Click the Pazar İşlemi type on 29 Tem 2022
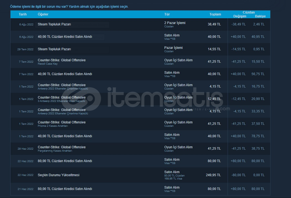The image size is (291, 198). tap(173, 48)
